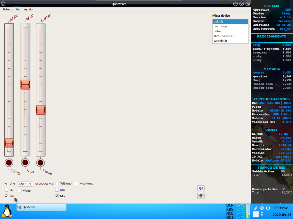293x219 pixels.
Task: Click the Mix slider label
Action: click(x=13, y=18)
